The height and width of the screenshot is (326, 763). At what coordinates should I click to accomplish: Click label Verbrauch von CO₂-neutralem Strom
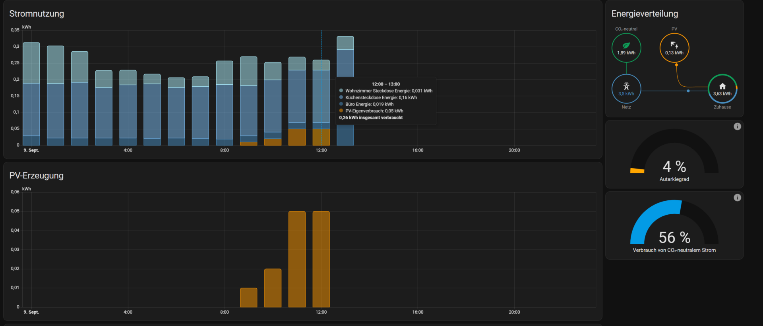point(674,250)
